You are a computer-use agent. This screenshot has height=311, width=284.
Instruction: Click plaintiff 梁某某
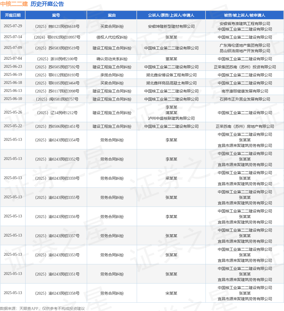click(171, 178)
